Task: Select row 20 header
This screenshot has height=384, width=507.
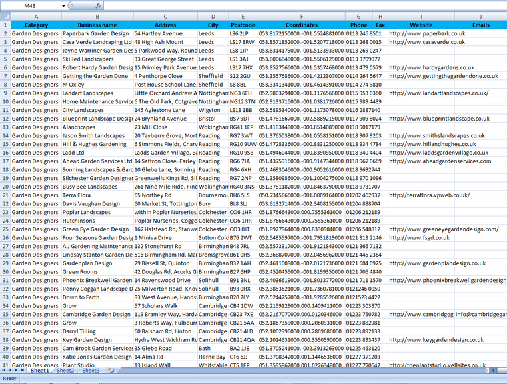Action: point(5,187)
